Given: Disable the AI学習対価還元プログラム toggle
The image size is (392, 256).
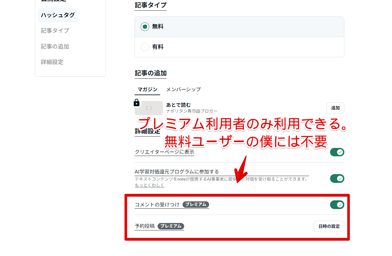Looking at the screenshot, I should (x=337, y=178).
